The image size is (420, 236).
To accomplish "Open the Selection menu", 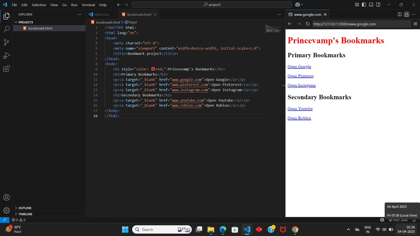I will tap(39, 5).
